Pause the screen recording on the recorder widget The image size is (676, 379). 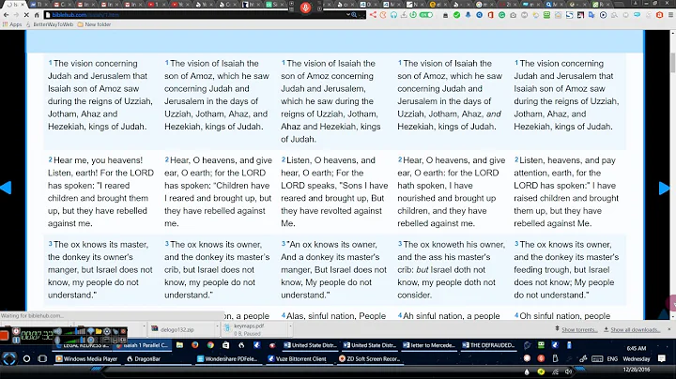click(x=16, y=340)
